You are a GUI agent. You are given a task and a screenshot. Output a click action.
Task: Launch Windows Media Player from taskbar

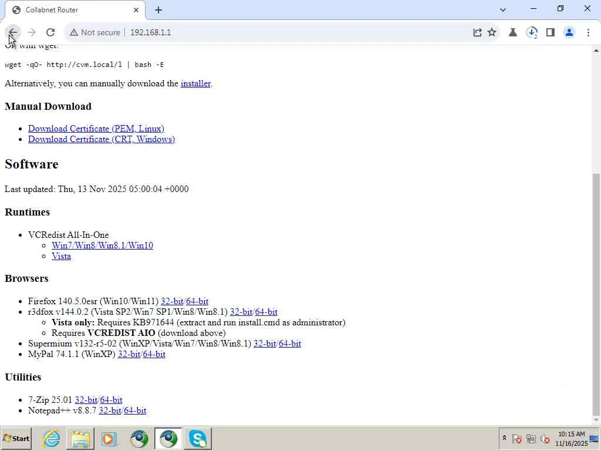point(109,438)
